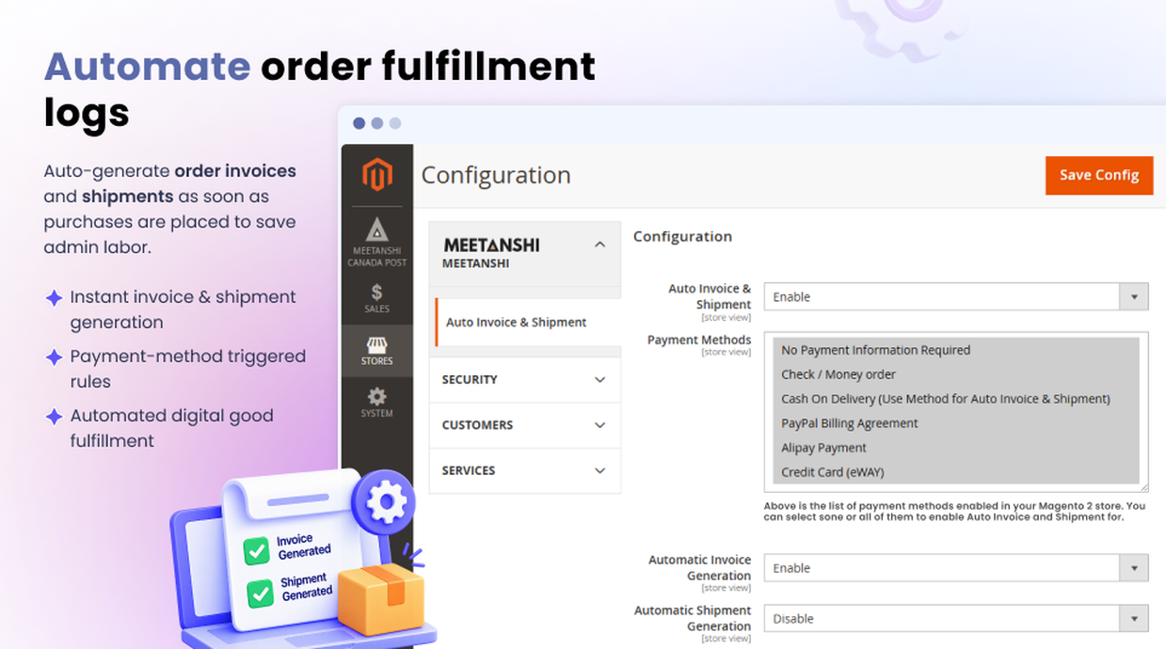Open the Sales sidebar menu
Image resolution: width=1166 pixels, height=649 pixels.
click(376, 298)
